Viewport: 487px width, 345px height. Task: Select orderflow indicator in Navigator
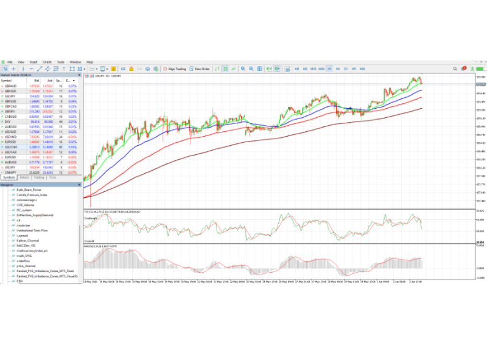(23, 261)
